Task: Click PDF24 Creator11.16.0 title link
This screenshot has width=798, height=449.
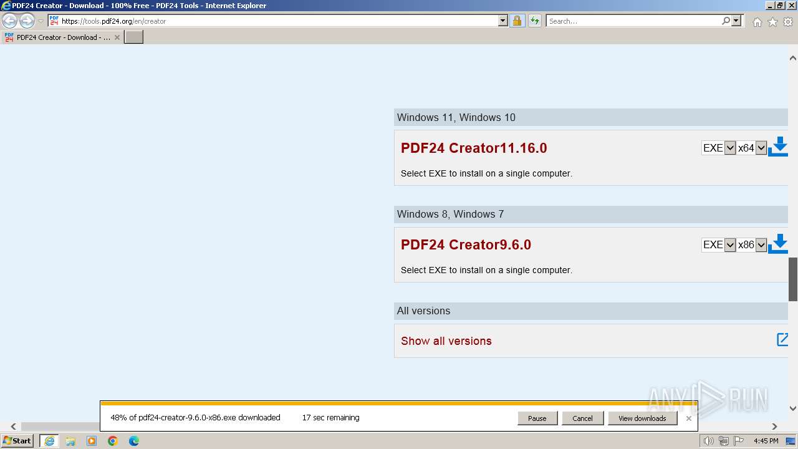Action: point(474,148)
